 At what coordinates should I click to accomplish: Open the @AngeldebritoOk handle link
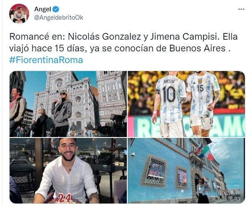pos(59,18)
